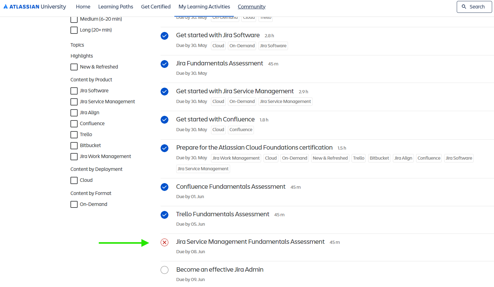Click the checkmark for Prepare for the Atlassian Cloud Foundations certification

click(165, 148)
